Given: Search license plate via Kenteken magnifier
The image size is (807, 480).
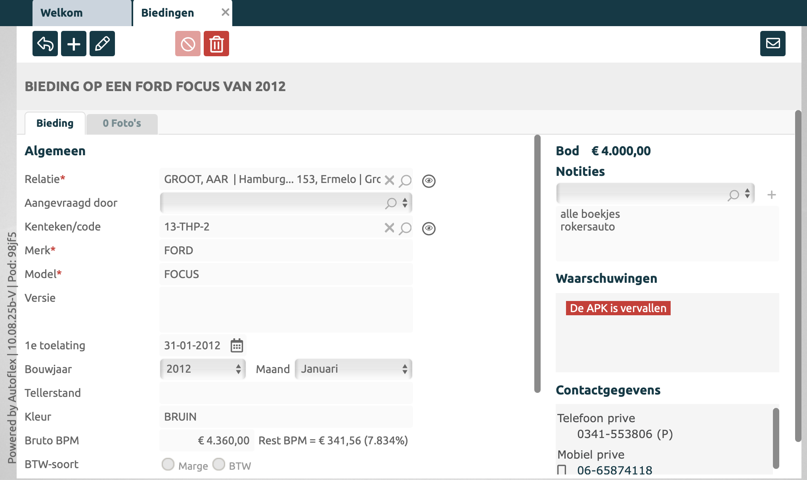Looking at the screenshot, I should pyautogui.click(x=405, y=228).
